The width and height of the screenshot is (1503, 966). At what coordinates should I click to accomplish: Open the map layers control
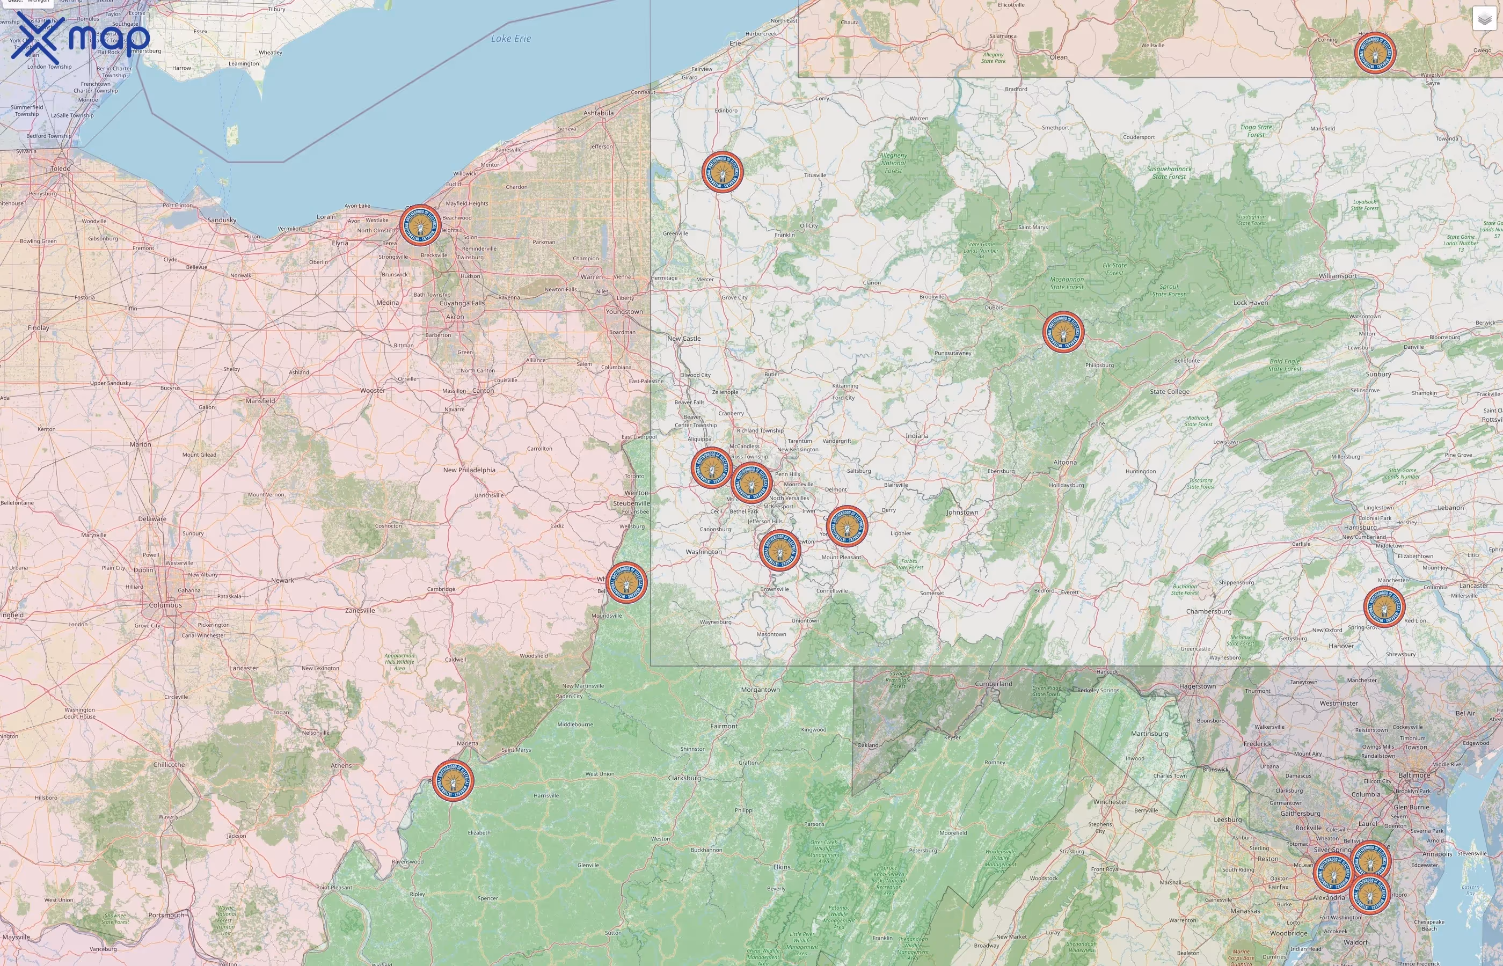[x=1484, y=19]
